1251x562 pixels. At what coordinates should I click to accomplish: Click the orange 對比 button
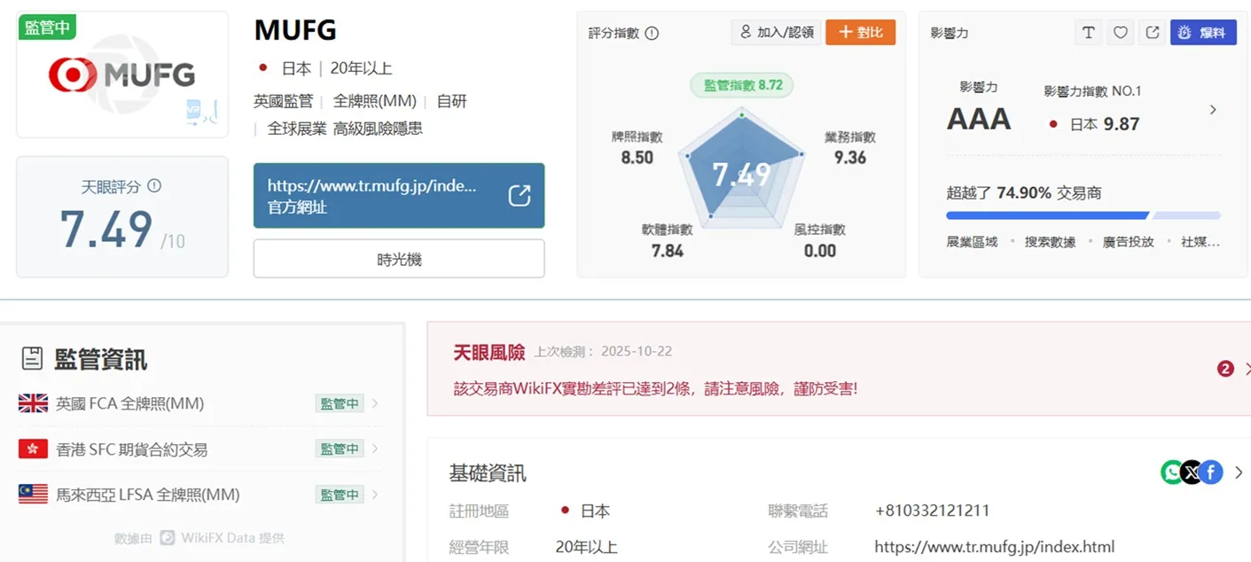coord(860,32)
